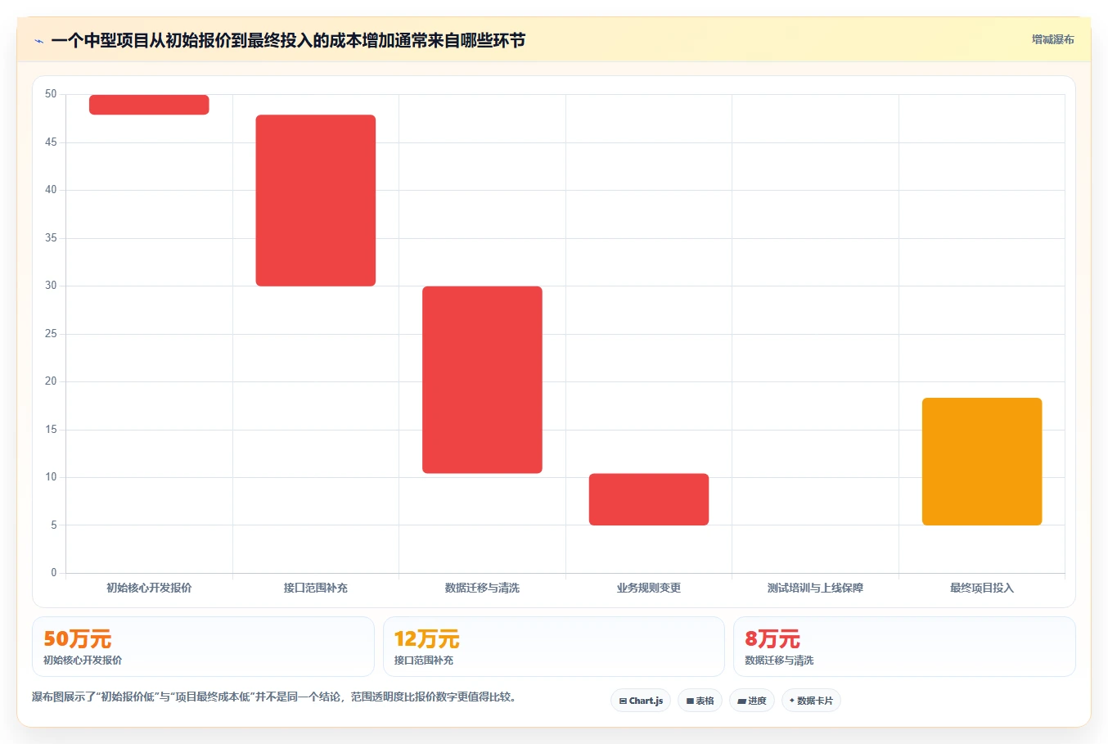Click the y-axis value 5
This screenshot has height=744, width=1108.
pos(54,525)
